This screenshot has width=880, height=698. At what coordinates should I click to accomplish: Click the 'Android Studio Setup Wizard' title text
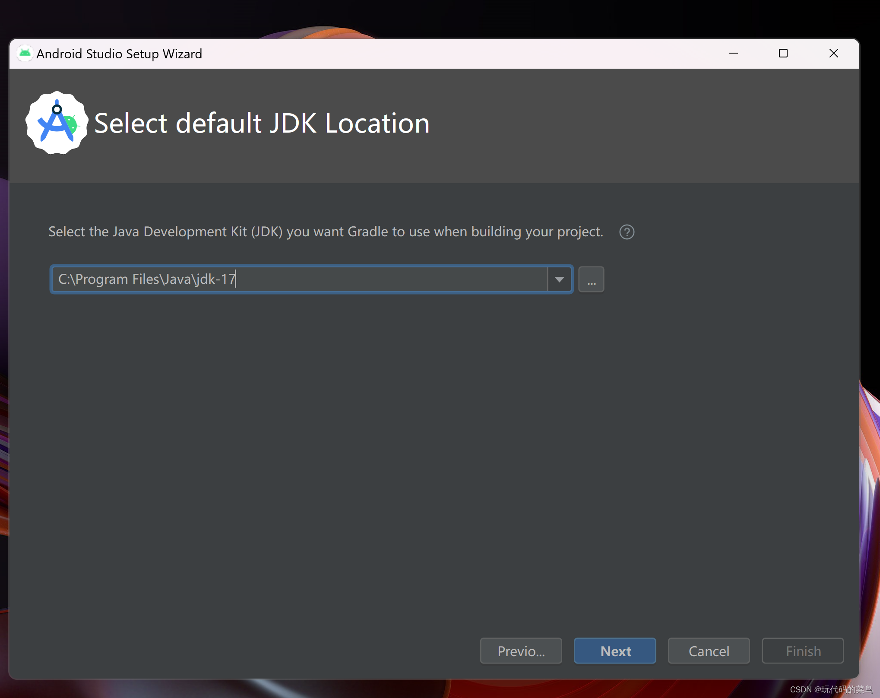(x=119, y=54)
